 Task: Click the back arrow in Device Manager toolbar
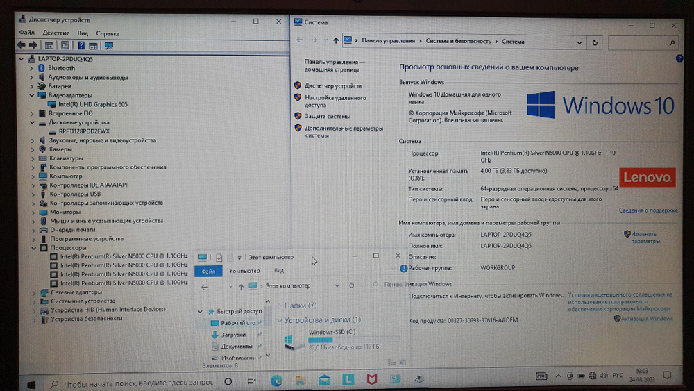(x=21, y=45)
